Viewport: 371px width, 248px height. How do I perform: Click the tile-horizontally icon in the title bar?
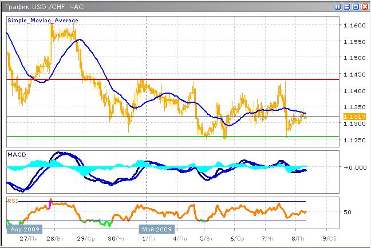click(x=346, y=7)
